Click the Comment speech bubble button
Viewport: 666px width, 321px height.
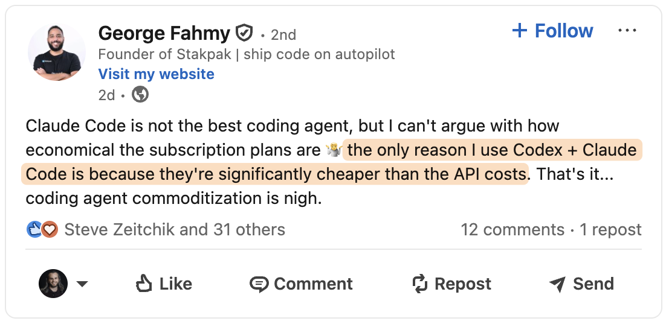click(x=301, y=284)
